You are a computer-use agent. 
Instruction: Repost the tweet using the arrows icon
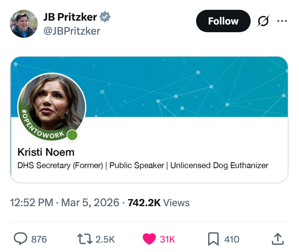(x=84, y=239)
